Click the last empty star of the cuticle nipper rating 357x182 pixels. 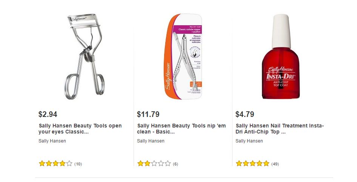tap(168, 164)
